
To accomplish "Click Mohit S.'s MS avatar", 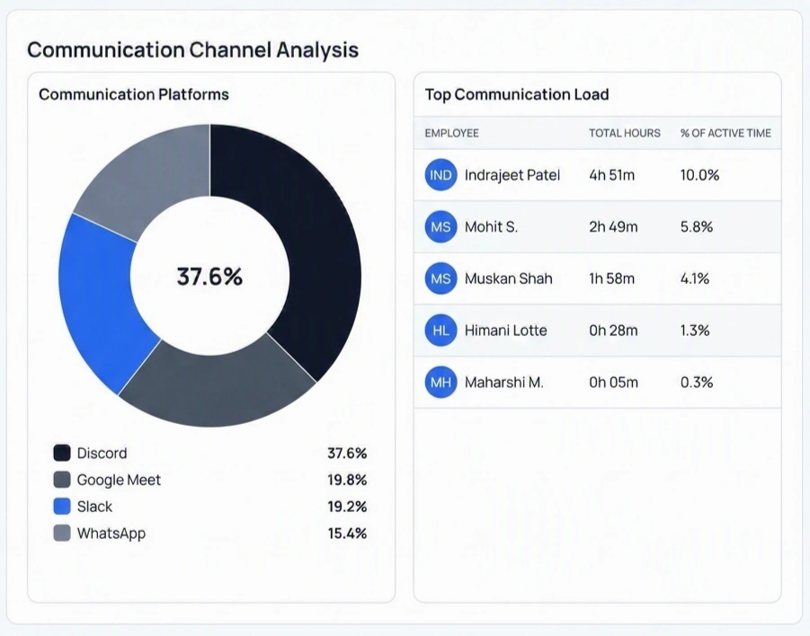I will pyautogui.click(x=441, y=226).
